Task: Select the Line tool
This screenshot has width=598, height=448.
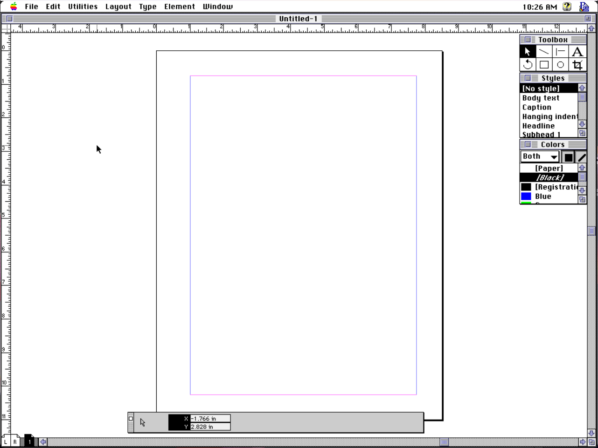Action: (x=544, y=51)
